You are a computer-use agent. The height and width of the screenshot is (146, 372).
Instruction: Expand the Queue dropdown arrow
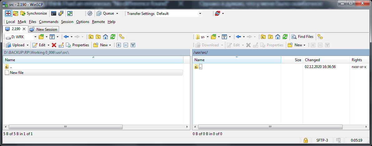pyautogui.click(x=117, y=14)
